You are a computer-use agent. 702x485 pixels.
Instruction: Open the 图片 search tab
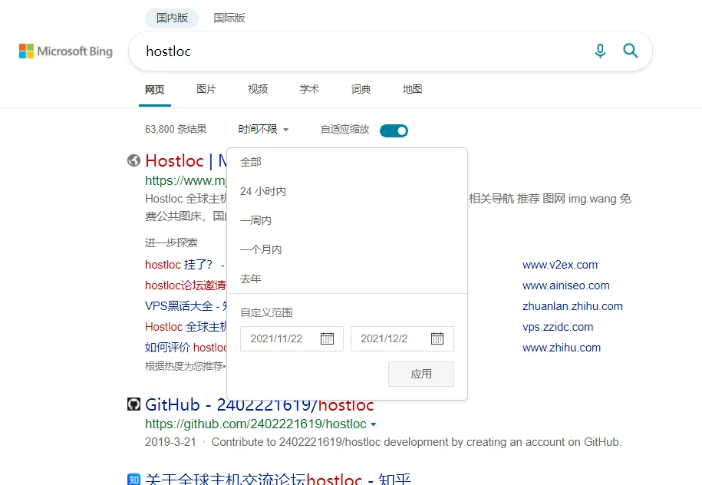click(206, 89)
